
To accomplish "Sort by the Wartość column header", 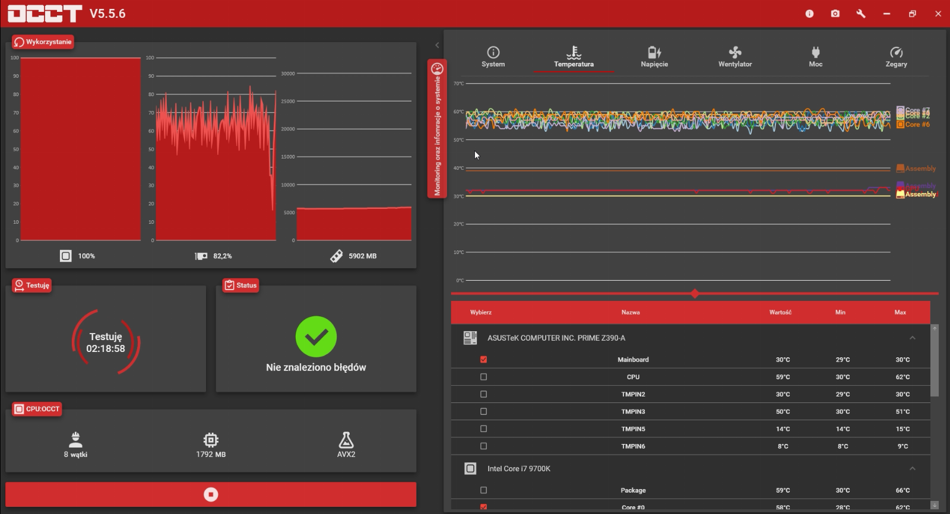I will [x=780, y=312].
